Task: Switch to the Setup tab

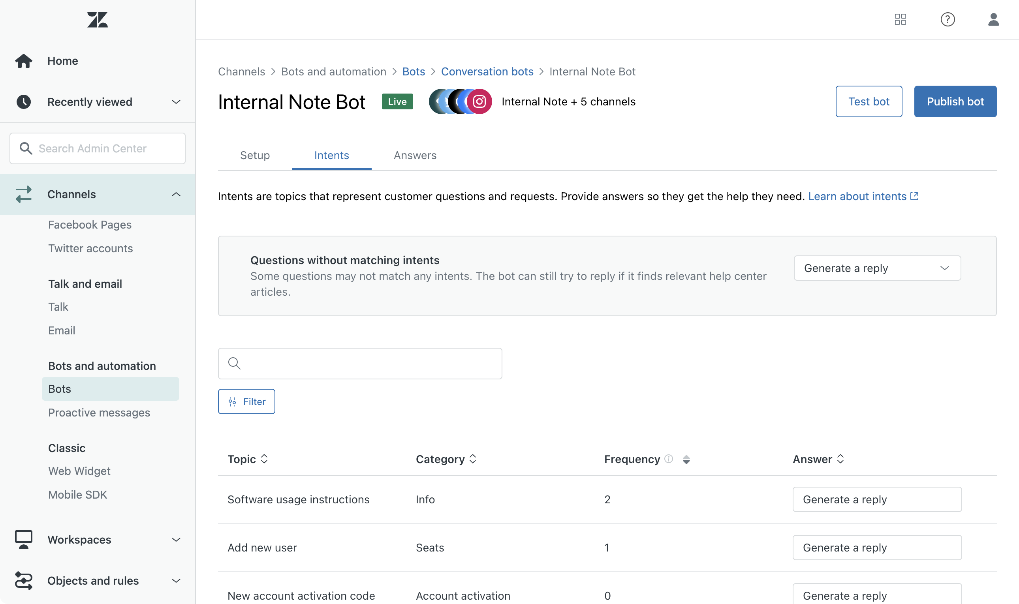Action: tap(255, 155)
